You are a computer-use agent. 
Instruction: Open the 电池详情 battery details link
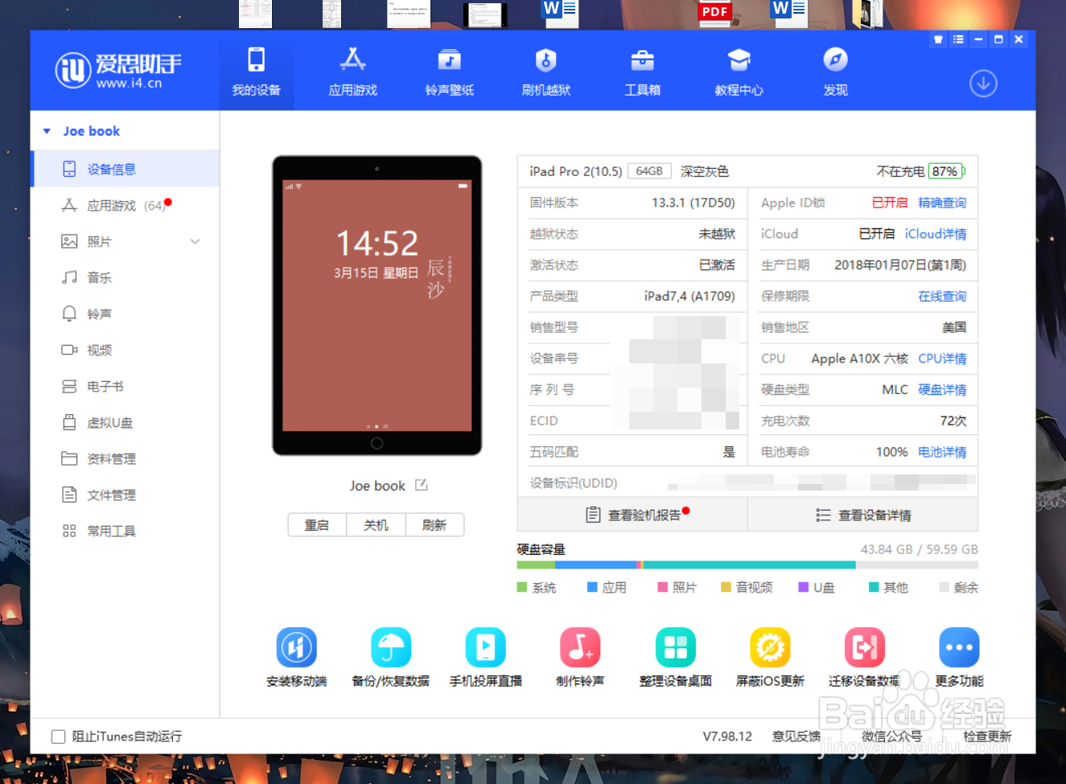(x=942, y=451)
